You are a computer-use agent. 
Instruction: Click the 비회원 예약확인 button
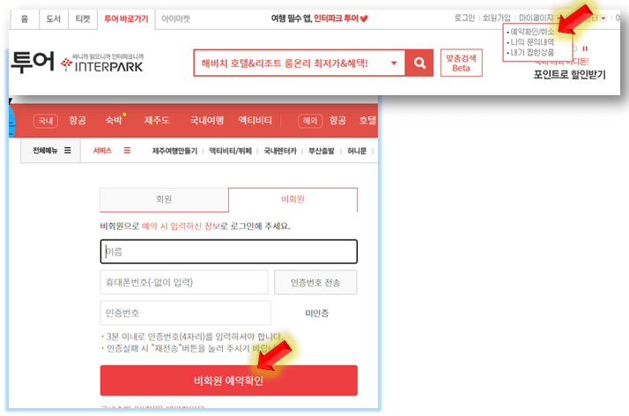click(229, 380)
